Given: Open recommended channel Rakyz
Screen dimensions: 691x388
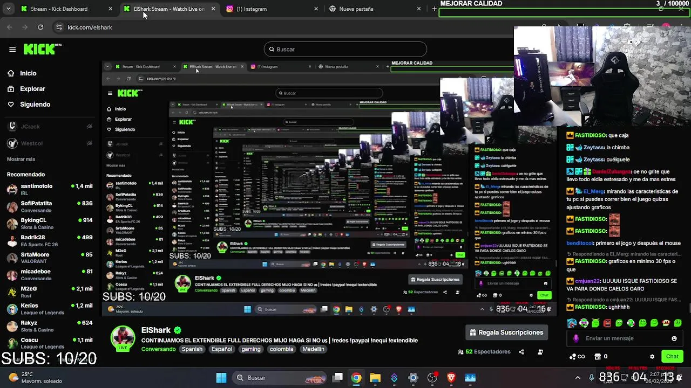Looking at the screenshot, I should 49,326.
